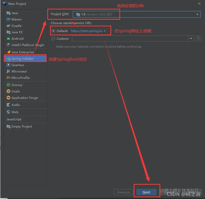Click the 'Empty Project' label
The height and width of the screenshot is (199, 205).
click(22, 127)
